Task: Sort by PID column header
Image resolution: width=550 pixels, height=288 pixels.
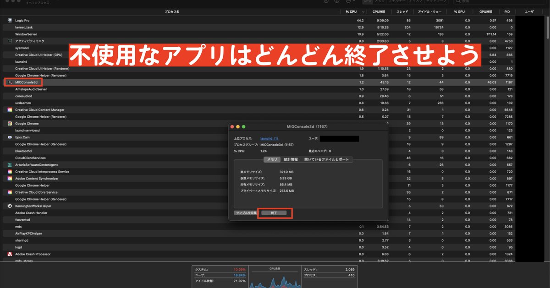Action: pyautogui.click(x=506, y=11)
